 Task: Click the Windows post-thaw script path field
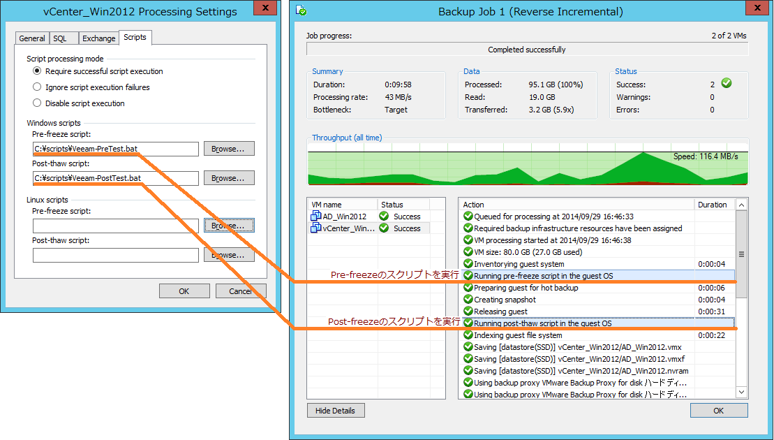click(116, 178)
